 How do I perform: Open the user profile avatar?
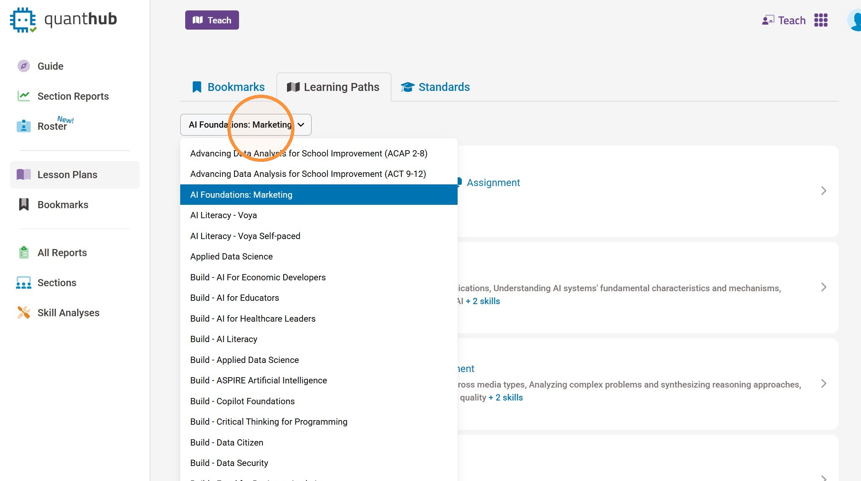tap(854, 20)
